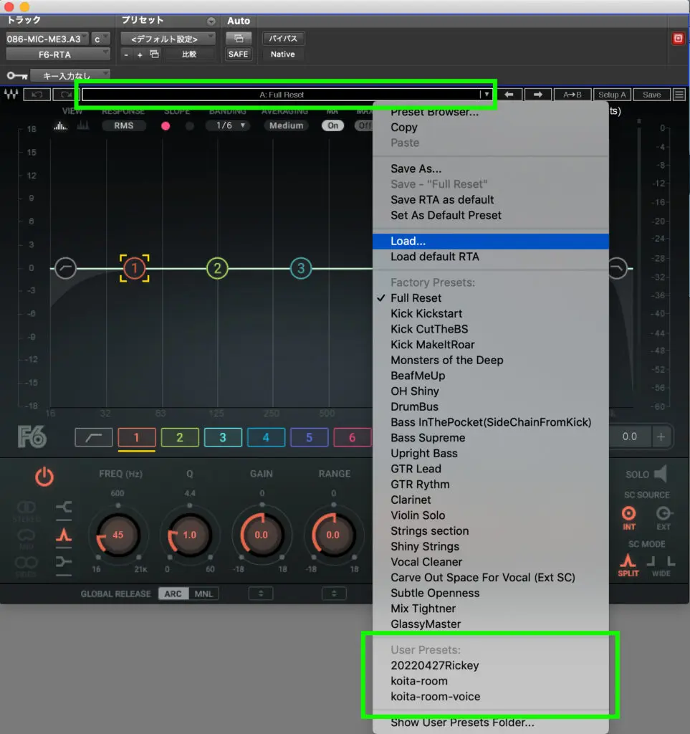The image size is (690, 734).
Task: Enable the SAFE automation button
Action: pyautogui.click(x=238, y=54)
